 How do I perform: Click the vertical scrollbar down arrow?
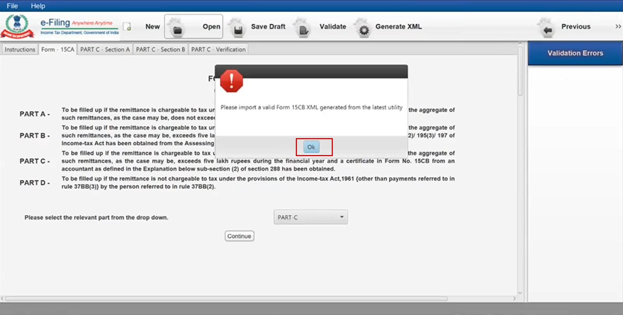520,293
